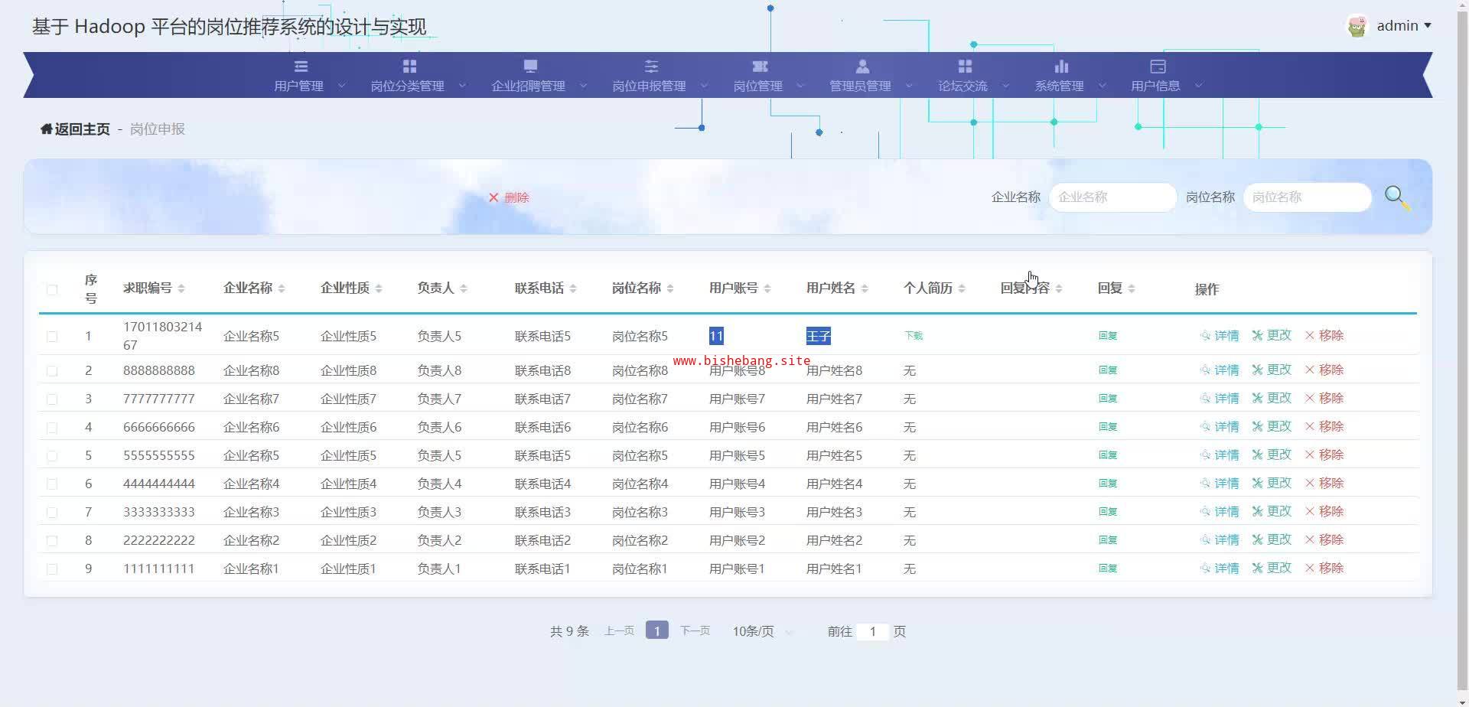
Task: Click the 用户管理 list icon
Action: pos(301,67)
